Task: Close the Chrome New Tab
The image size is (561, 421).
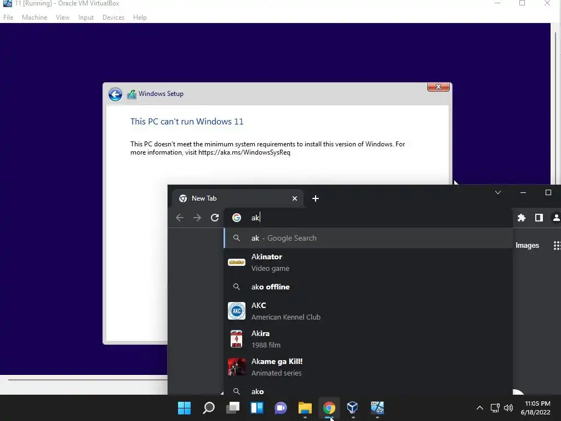Action: point(294,198)
